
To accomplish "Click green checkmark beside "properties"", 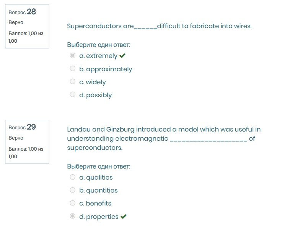I will (124, 217).
